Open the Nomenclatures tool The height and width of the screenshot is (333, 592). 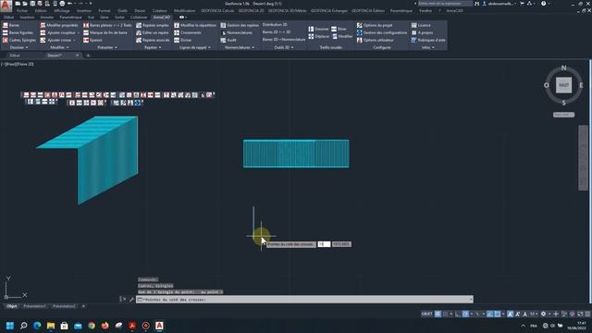click(237, 33)
